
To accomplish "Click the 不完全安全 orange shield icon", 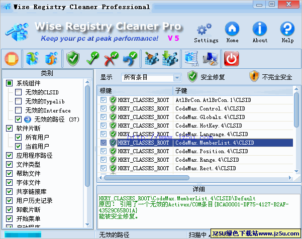I will coord(254,76).
